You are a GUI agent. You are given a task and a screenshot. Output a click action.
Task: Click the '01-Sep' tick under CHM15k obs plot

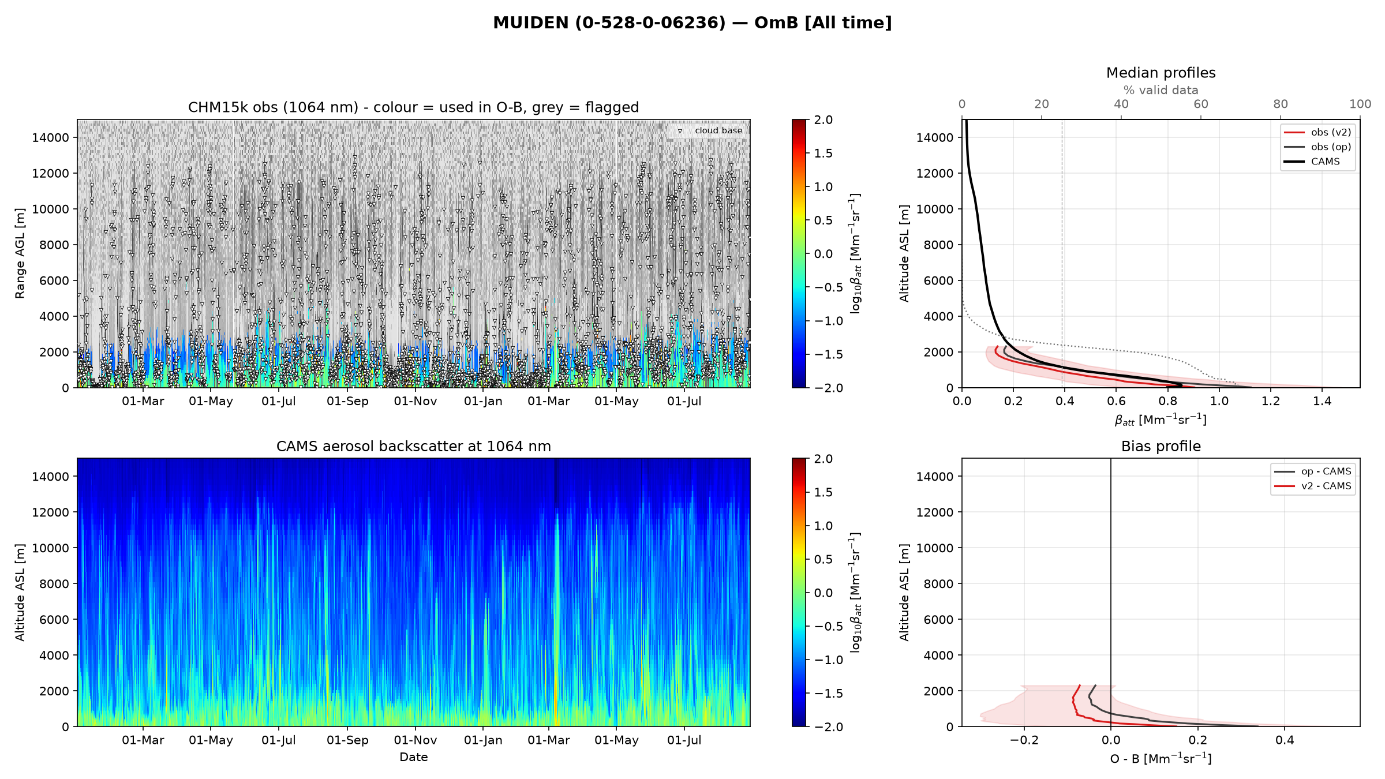[347, 402]
